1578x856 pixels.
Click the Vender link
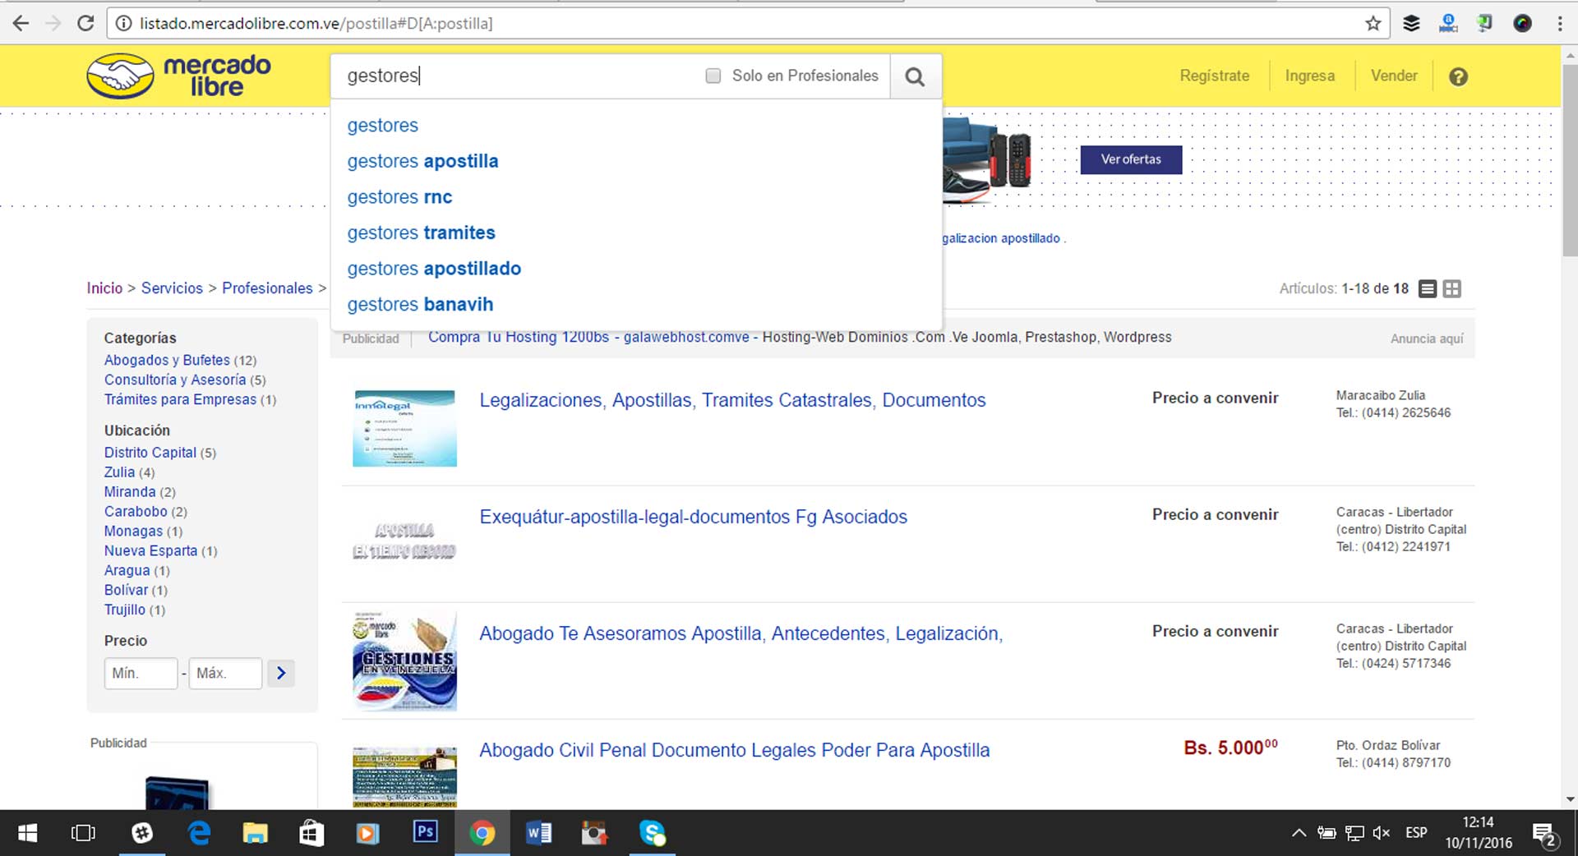[x=1394, y=76]
